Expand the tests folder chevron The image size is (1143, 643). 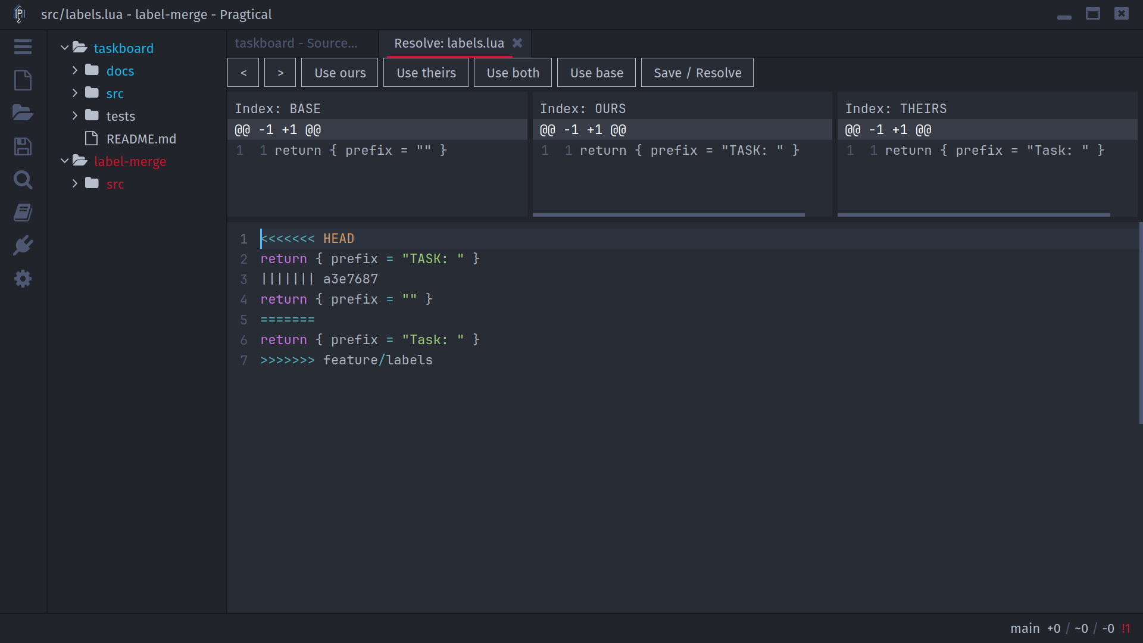[x=75, y=116]
